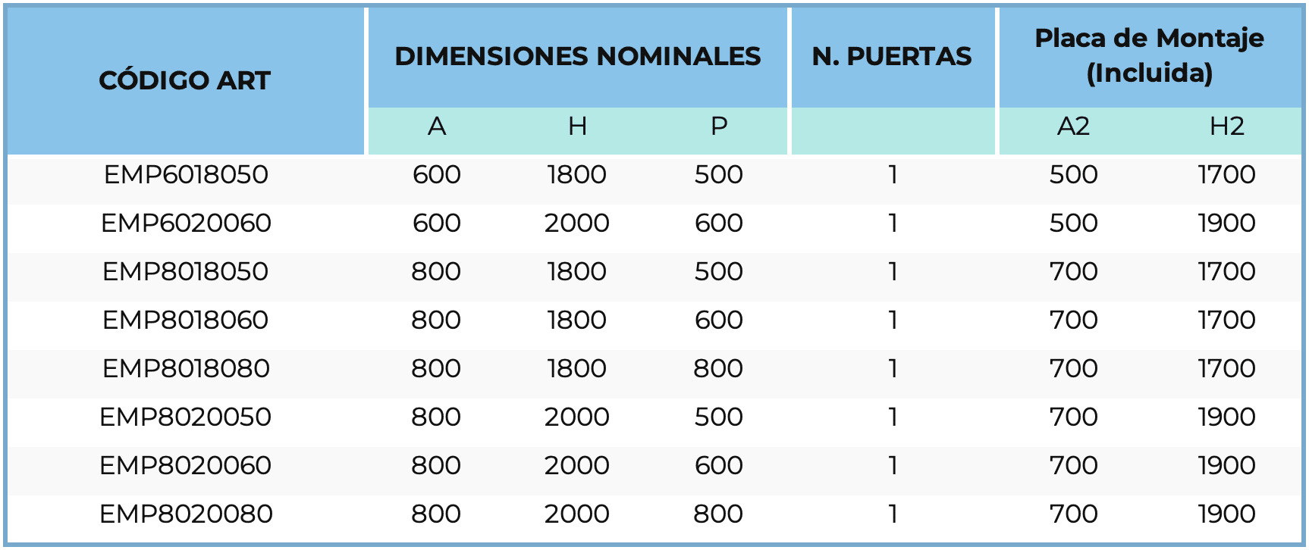Click article code EMP6020060
The image size is (1309, 550).
pyautogui.click(x=186, y=223)
